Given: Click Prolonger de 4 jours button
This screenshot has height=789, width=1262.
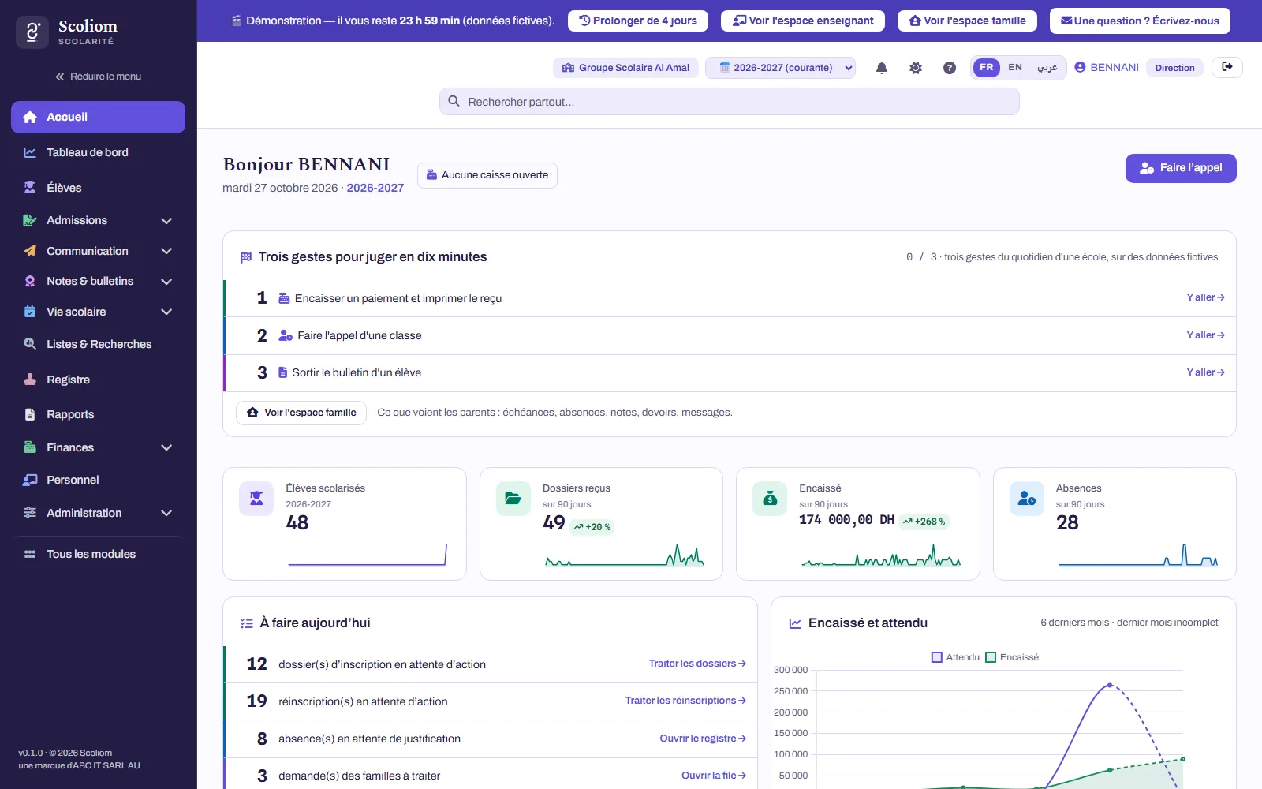Looking at the screenshot, I should tap(638, 21).
